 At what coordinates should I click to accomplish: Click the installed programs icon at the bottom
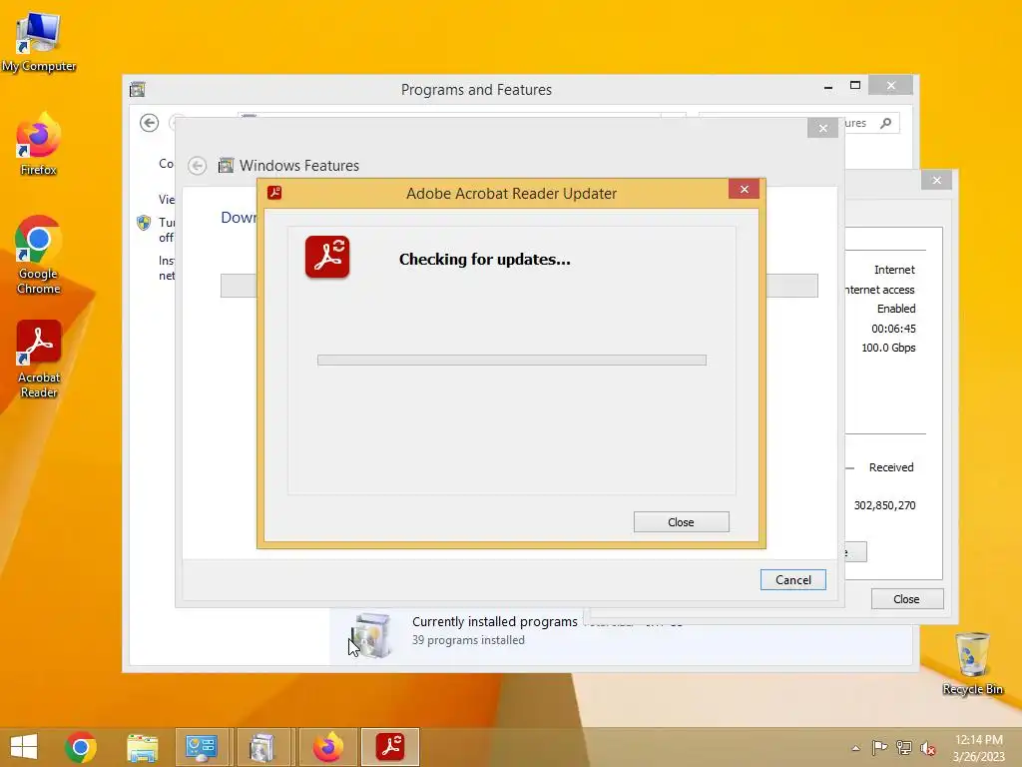[371, 634]
